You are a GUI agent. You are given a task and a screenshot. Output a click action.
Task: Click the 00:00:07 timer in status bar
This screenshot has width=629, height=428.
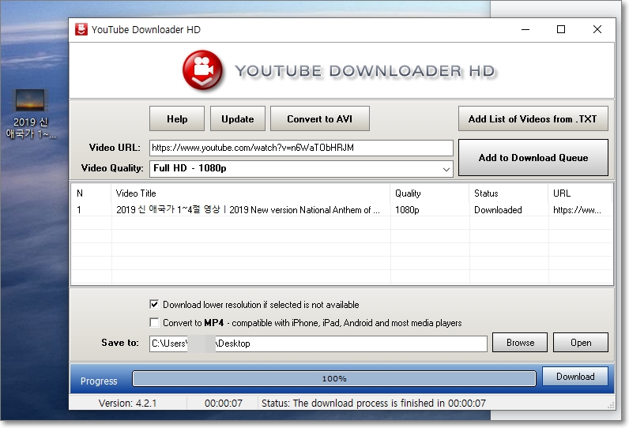click(x=224, y=403)
